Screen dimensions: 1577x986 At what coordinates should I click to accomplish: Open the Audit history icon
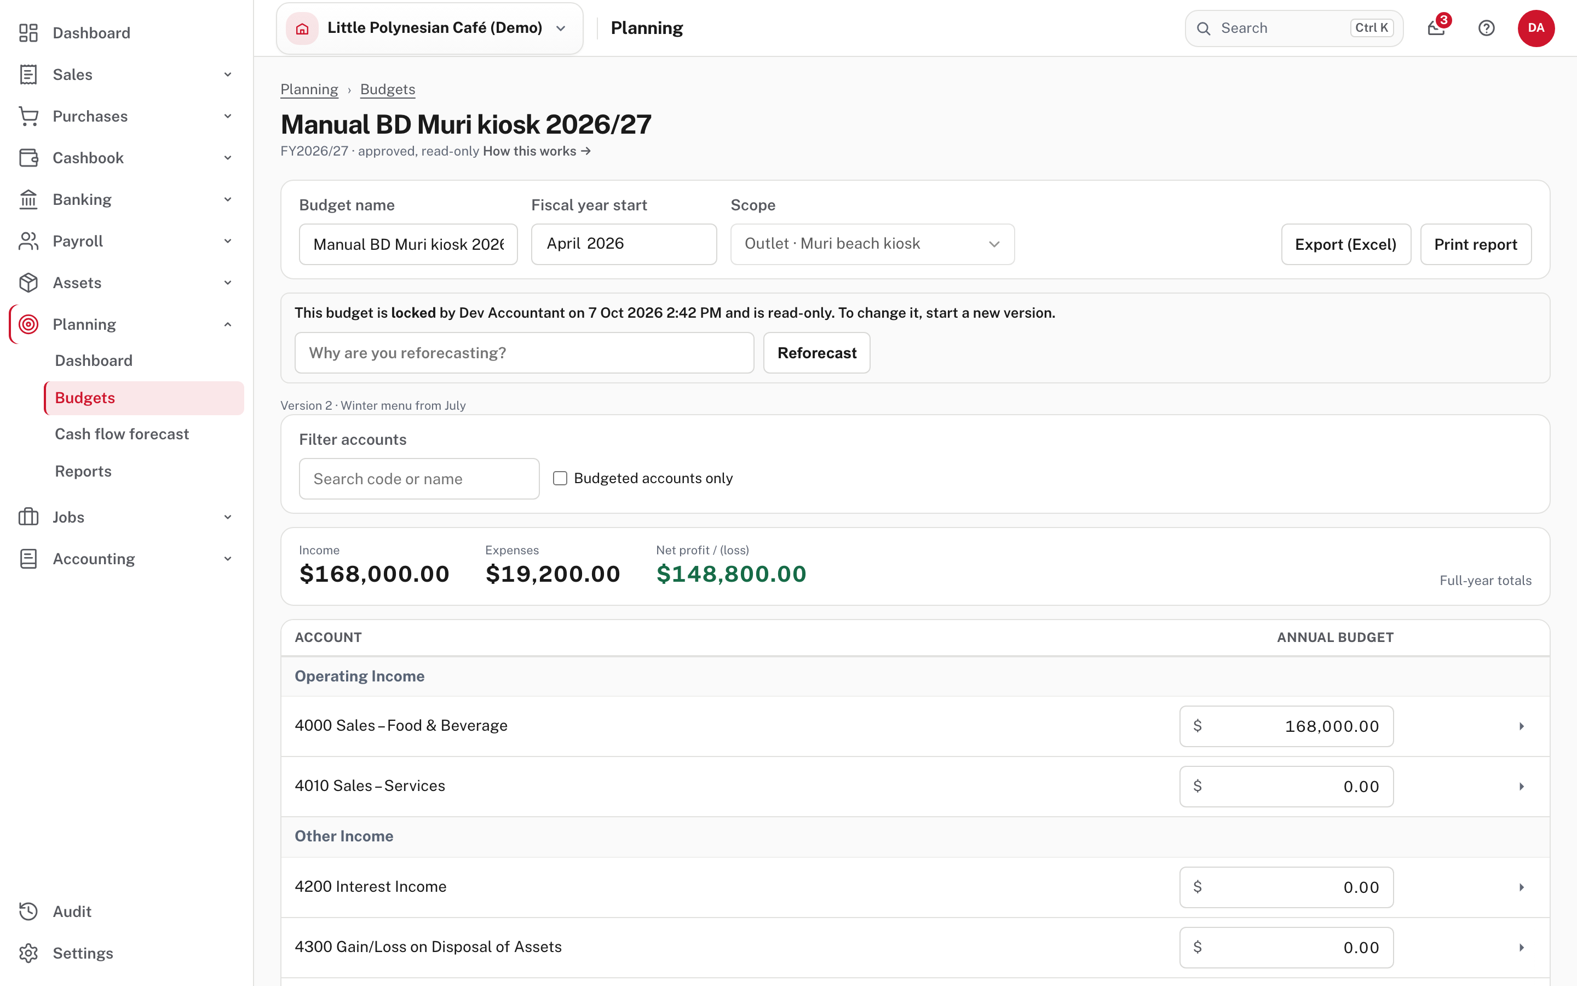point(28,912)
